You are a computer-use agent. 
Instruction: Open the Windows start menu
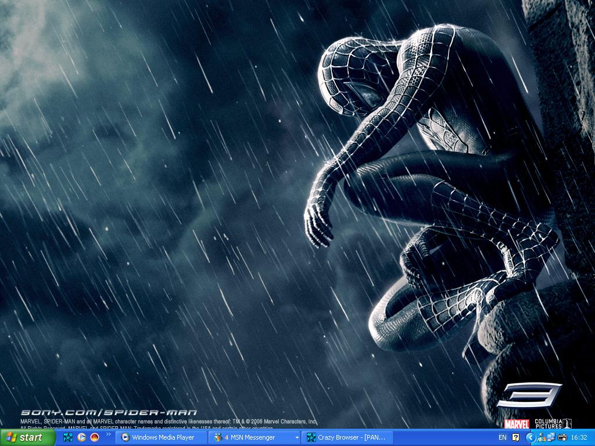coord(27,437)
